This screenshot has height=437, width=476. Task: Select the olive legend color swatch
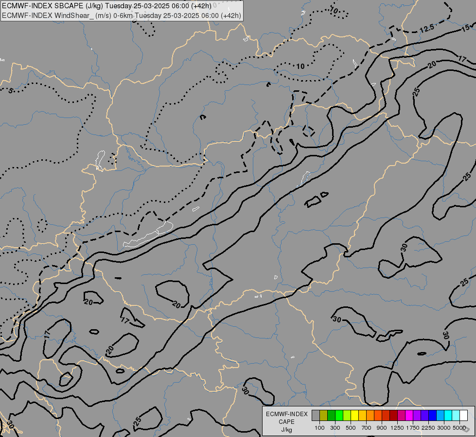(x=324, y=415)
